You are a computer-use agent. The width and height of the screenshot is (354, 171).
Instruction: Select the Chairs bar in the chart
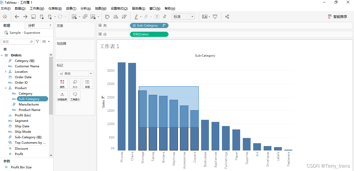click(132, 107)
